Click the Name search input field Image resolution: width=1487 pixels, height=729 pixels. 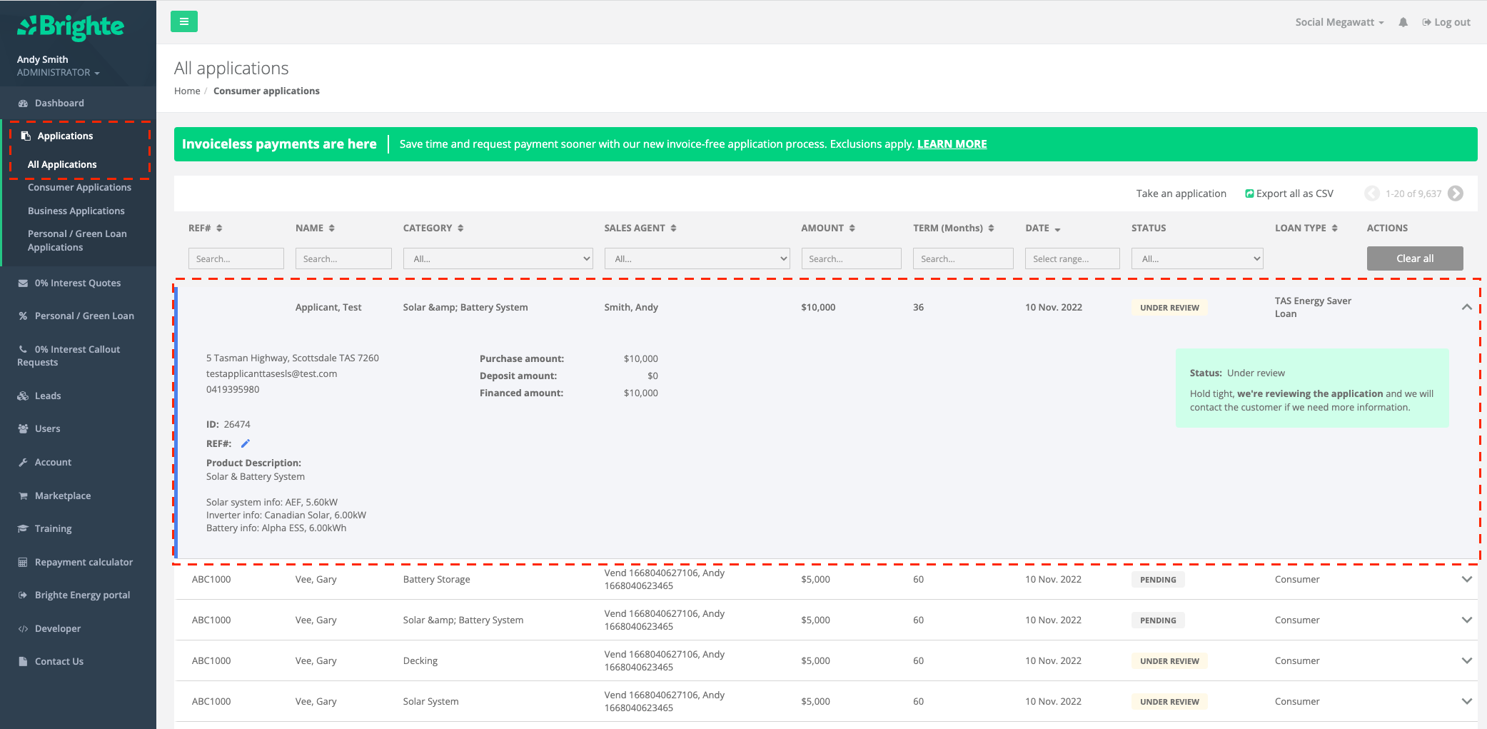click(x=343, y=258)
